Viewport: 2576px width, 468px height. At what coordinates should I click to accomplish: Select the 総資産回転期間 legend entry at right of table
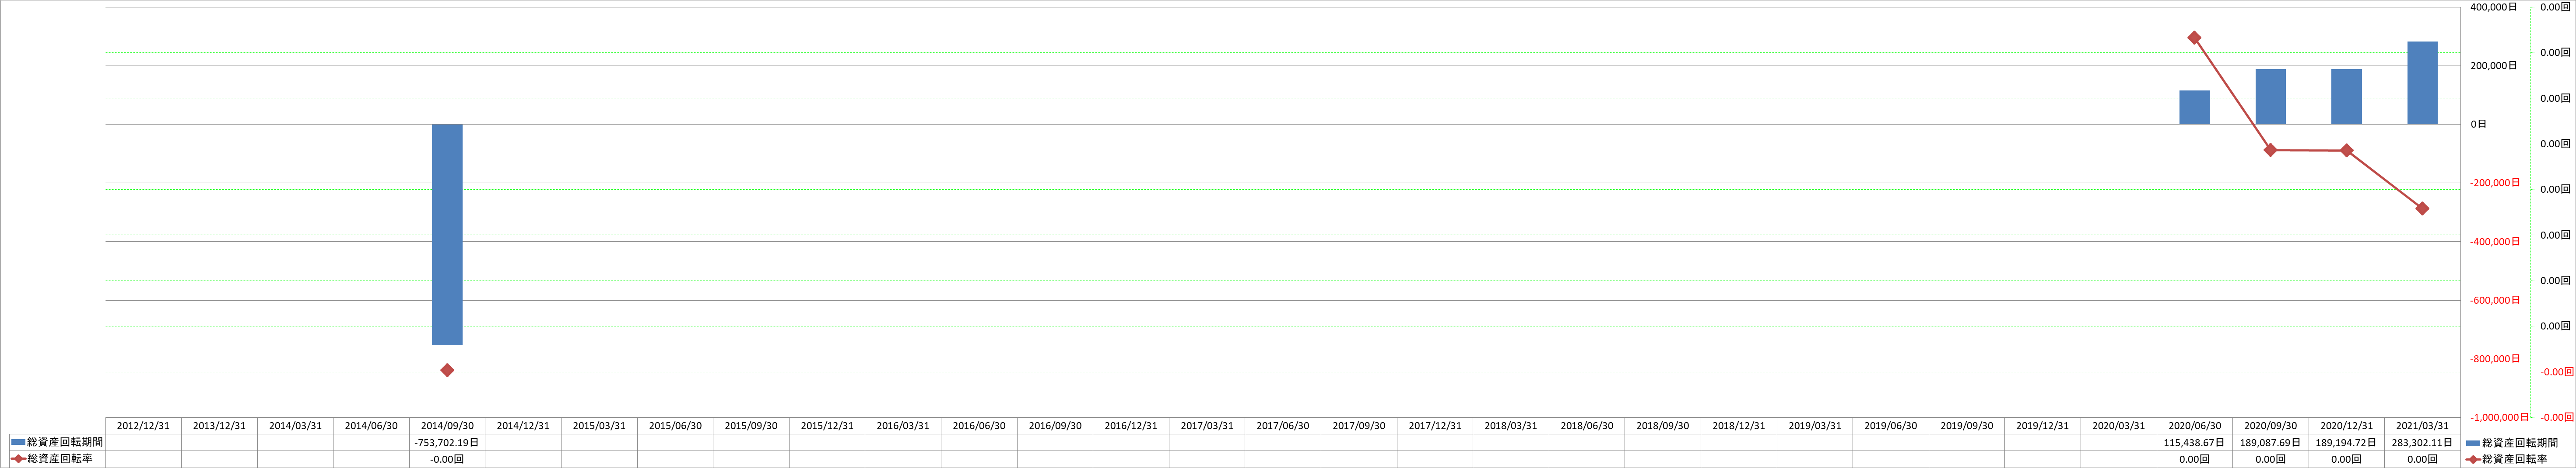2512,442
